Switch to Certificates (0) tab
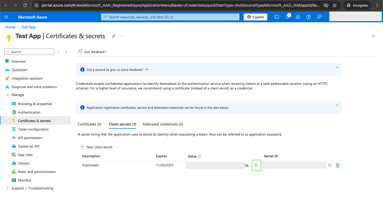The image size is (383, 213). (90, 124)
